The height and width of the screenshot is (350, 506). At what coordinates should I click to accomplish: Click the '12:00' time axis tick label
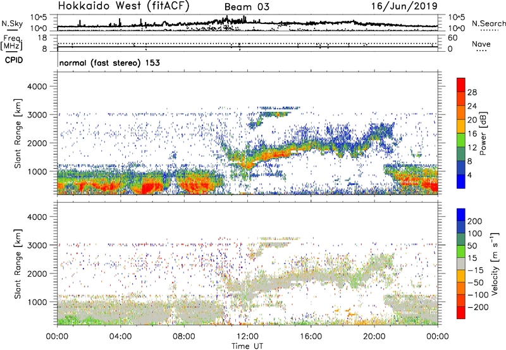pyautogui.click(x=247, y=337)
